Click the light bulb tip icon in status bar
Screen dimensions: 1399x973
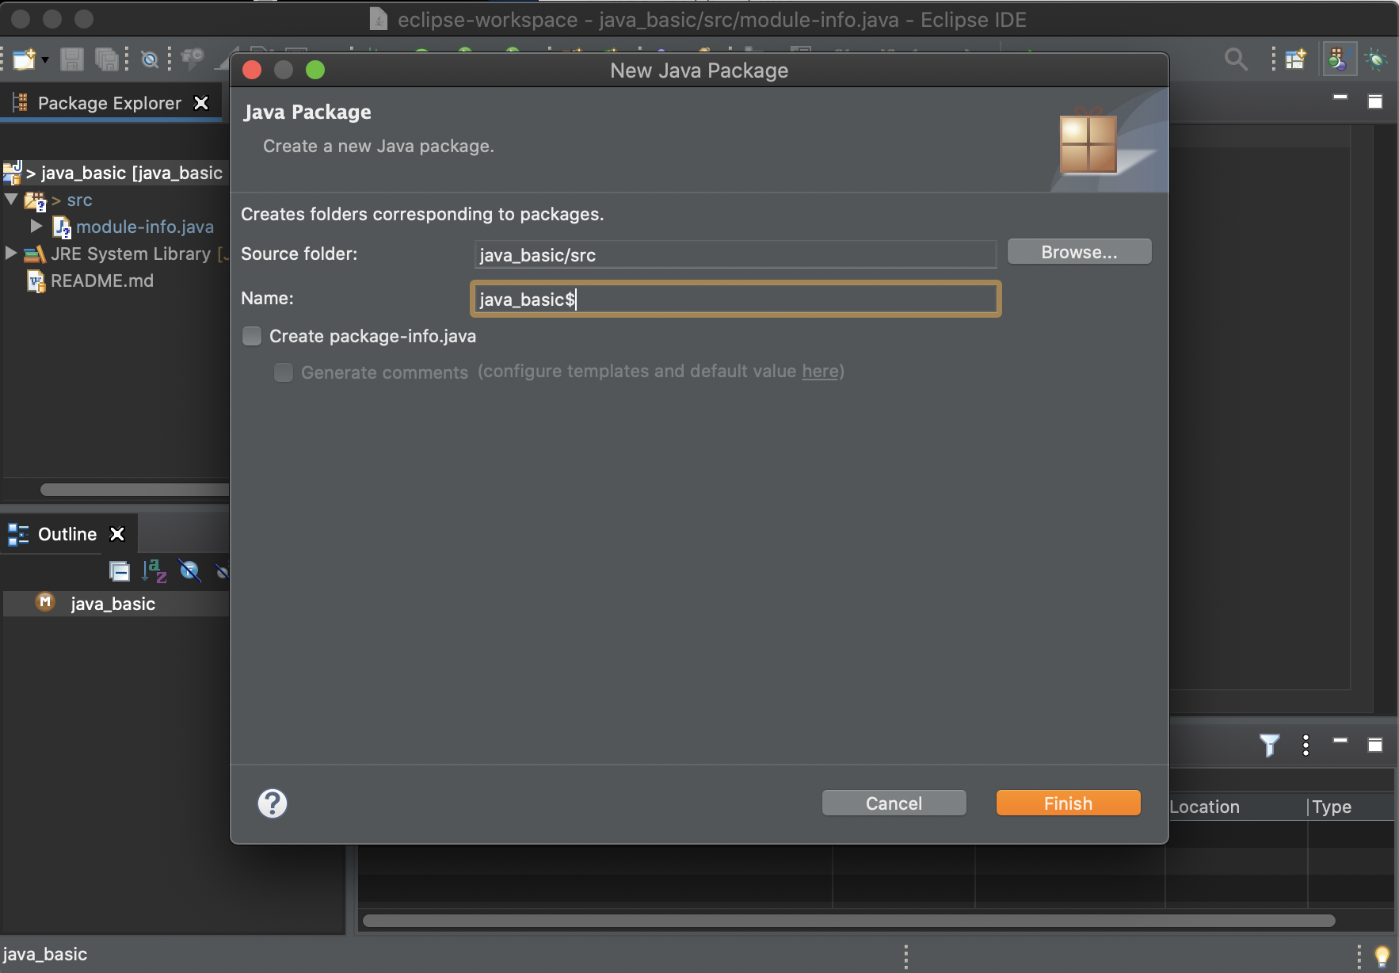pyautogui.click(x=1382, y=956)
